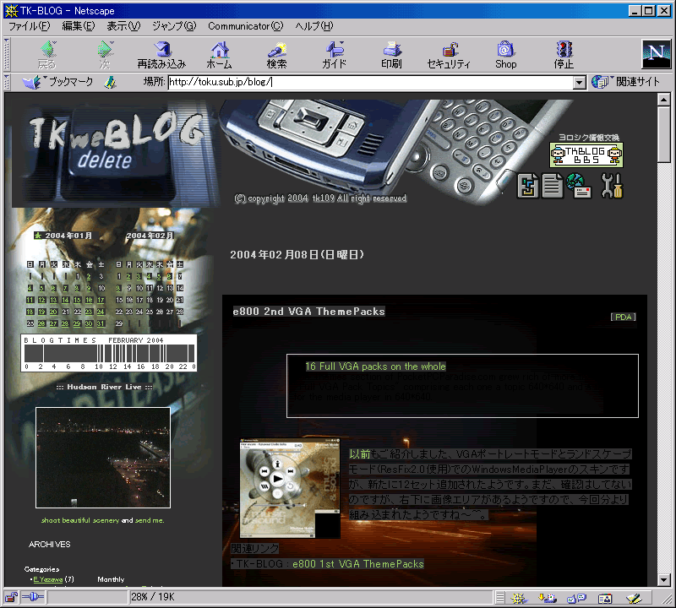
Task: Click the TKBLOG BBS banner
Action: pyautogui.click(x=586, y=155)
